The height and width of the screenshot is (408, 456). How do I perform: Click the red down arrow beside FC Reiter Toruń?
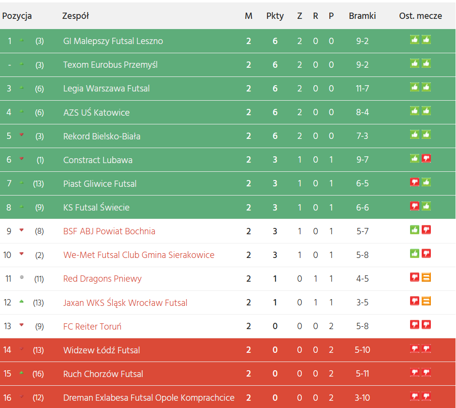[x=21, y=325]
